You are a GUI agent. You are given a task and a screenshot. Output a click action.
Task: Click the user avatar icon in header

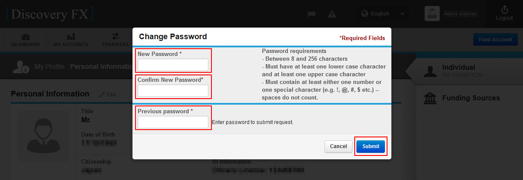click(432, 14)
